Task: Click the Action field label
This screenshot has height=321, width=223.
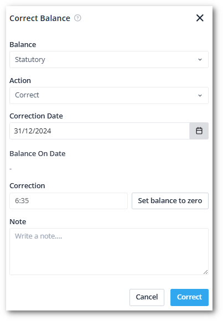Action: [20, 80]
